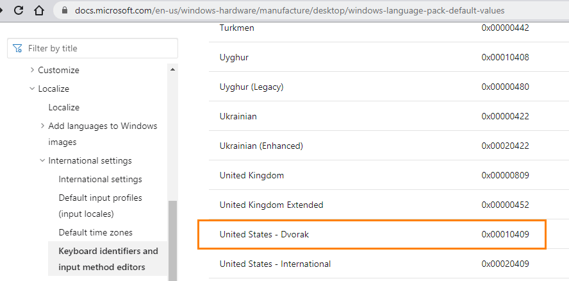Image resolution: width=569 pixels, height=281 pixels.
Task: Click the filter icon in search box
Action: pos(17,48)
